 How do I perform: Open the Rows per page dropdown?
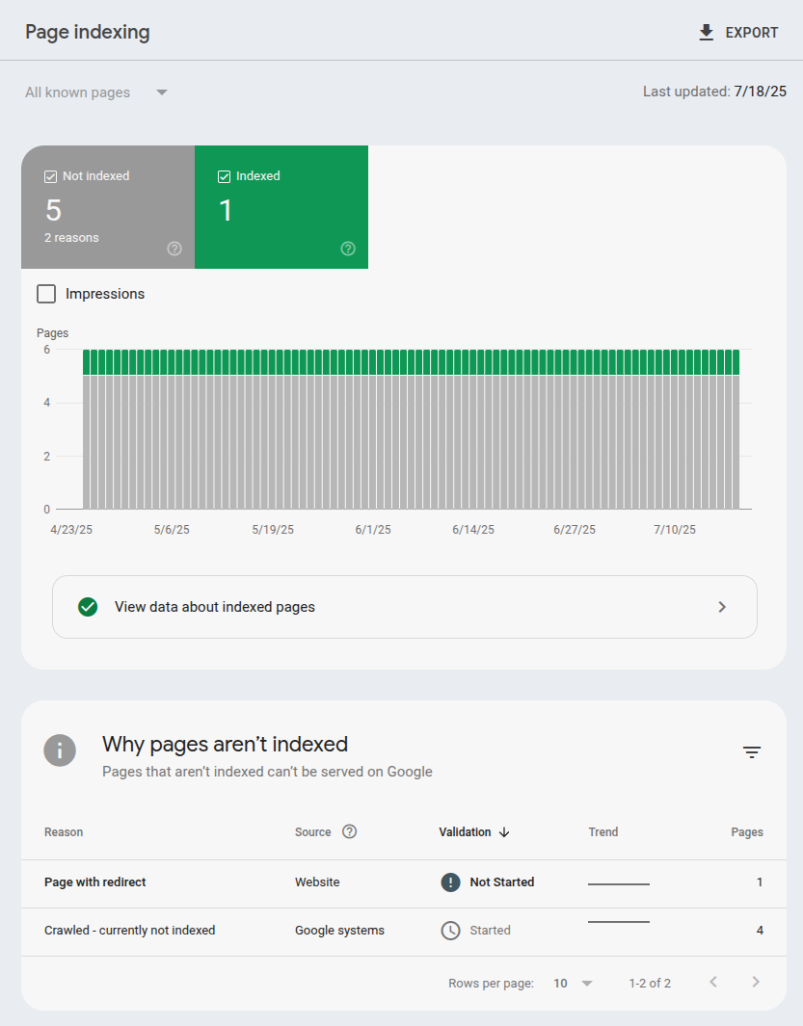(x=574, y=984)
